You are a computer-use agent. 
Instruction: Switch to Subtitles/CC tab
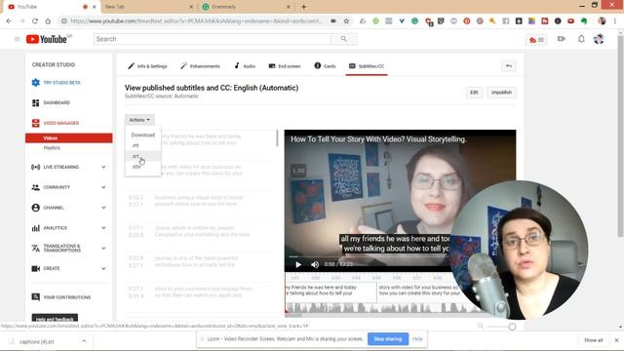coord(367,66)
